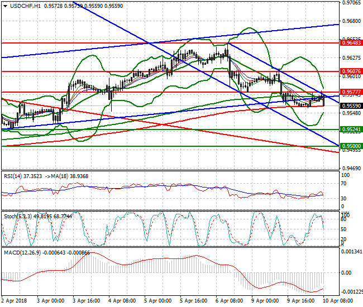
Task: Click the current price label 0.95590
Action: pyautogui.click(x=351, y=105)
